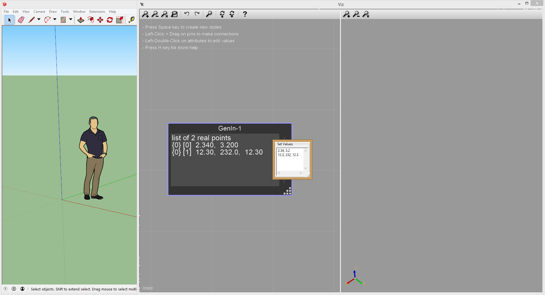Image resolution: width=545 pixels, height=295 pixels.
Task: Click inside the Set Values text box
Action: tap(290, 162)
